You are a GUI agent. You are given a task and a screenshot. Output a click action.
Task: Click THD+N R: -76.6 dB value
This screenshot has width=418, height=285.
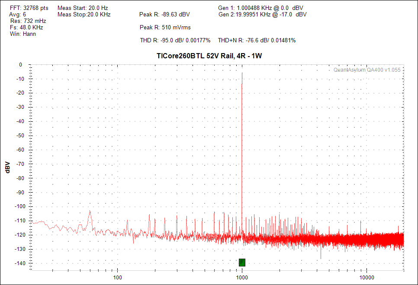(257, 40)
